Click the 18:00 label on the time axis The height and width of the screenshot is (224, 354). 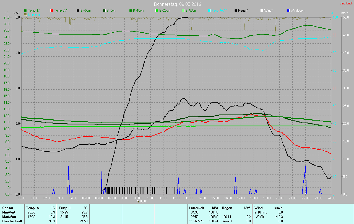click(x=254, y=198)
